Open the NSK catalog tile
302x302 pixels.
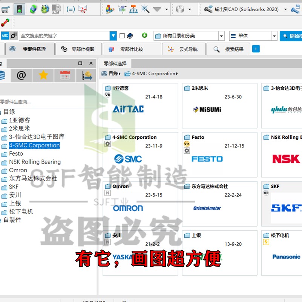282,155
